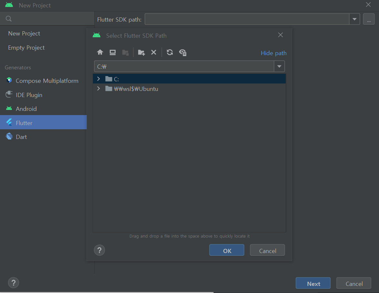
Task: Choose the Compose Multiplatform generator
Action: 43,81
